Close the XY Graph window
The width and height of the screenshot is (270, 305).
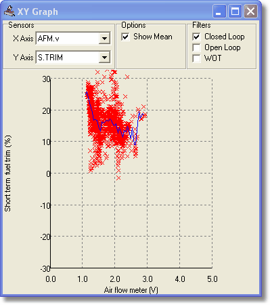(x=250, y=11)
